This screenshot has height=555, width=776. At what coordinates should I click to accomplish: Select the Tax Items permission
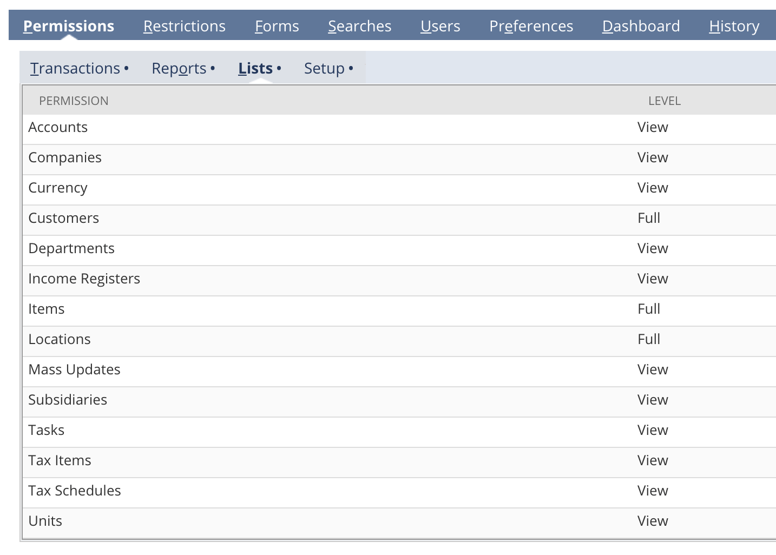pos(60,460)
